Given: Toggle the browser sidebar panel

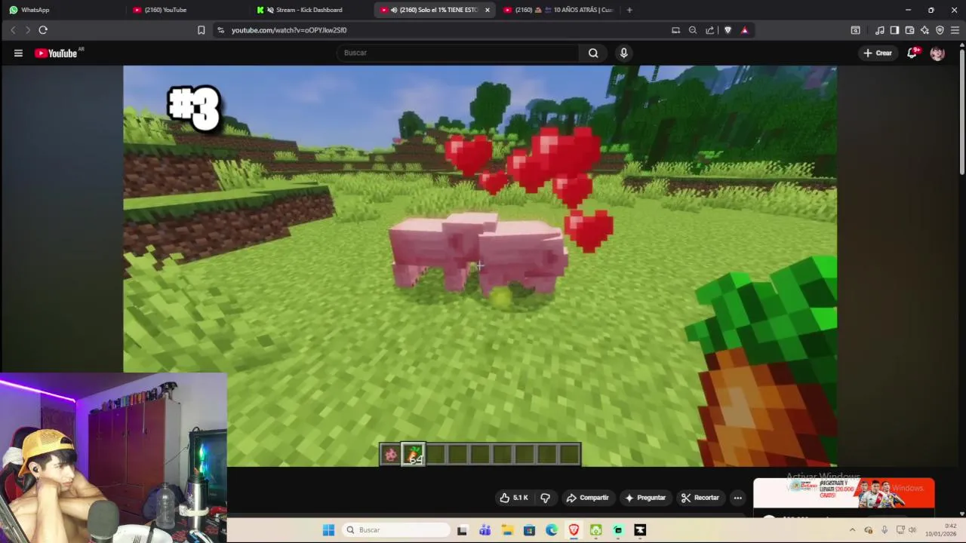Looking at the screenshot, I should (x=894, y=30).
